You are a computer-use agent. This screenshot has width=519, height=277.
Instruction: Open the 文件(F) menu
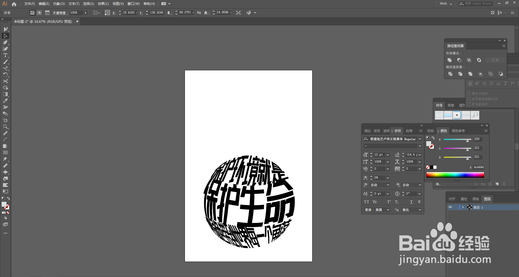click(x=29, y=4)
